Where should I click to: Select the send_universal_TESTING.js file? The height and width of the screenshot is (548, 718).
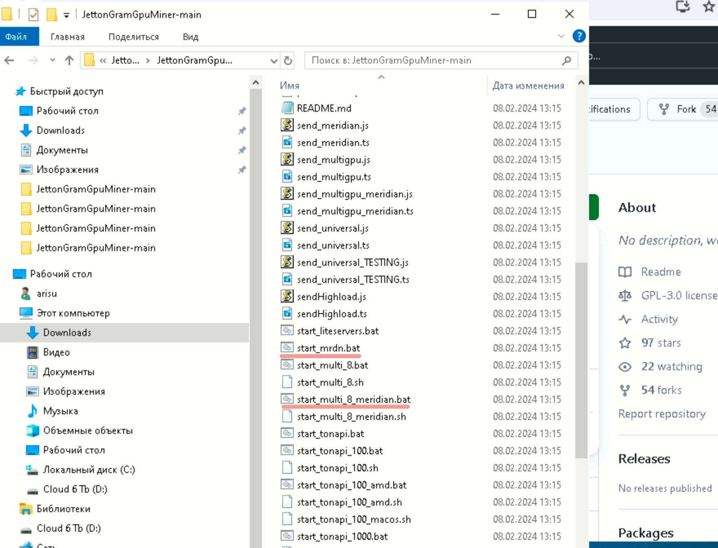pyautogui.click(x=352, y=262)
